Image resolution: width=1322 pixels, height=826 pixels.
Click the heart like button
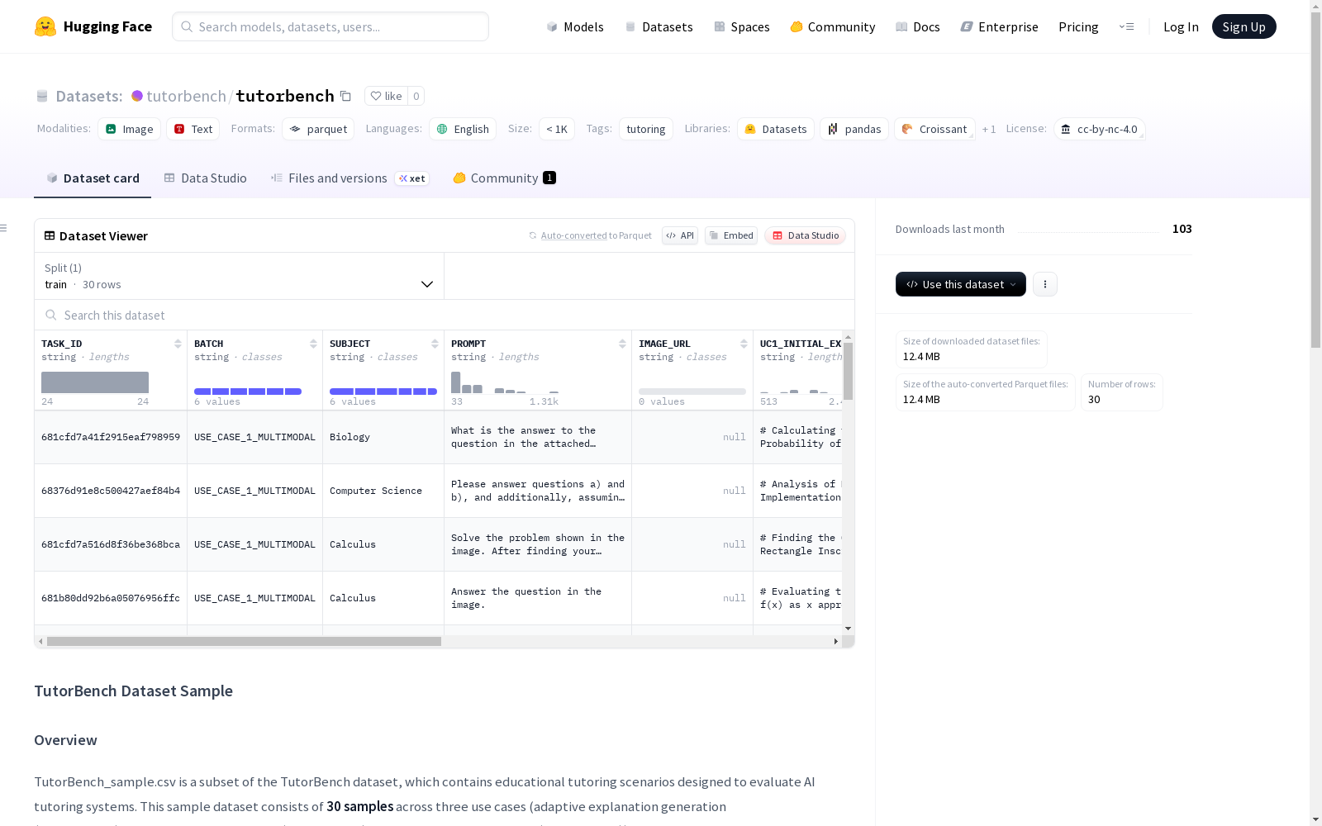[x=386, y=96]
